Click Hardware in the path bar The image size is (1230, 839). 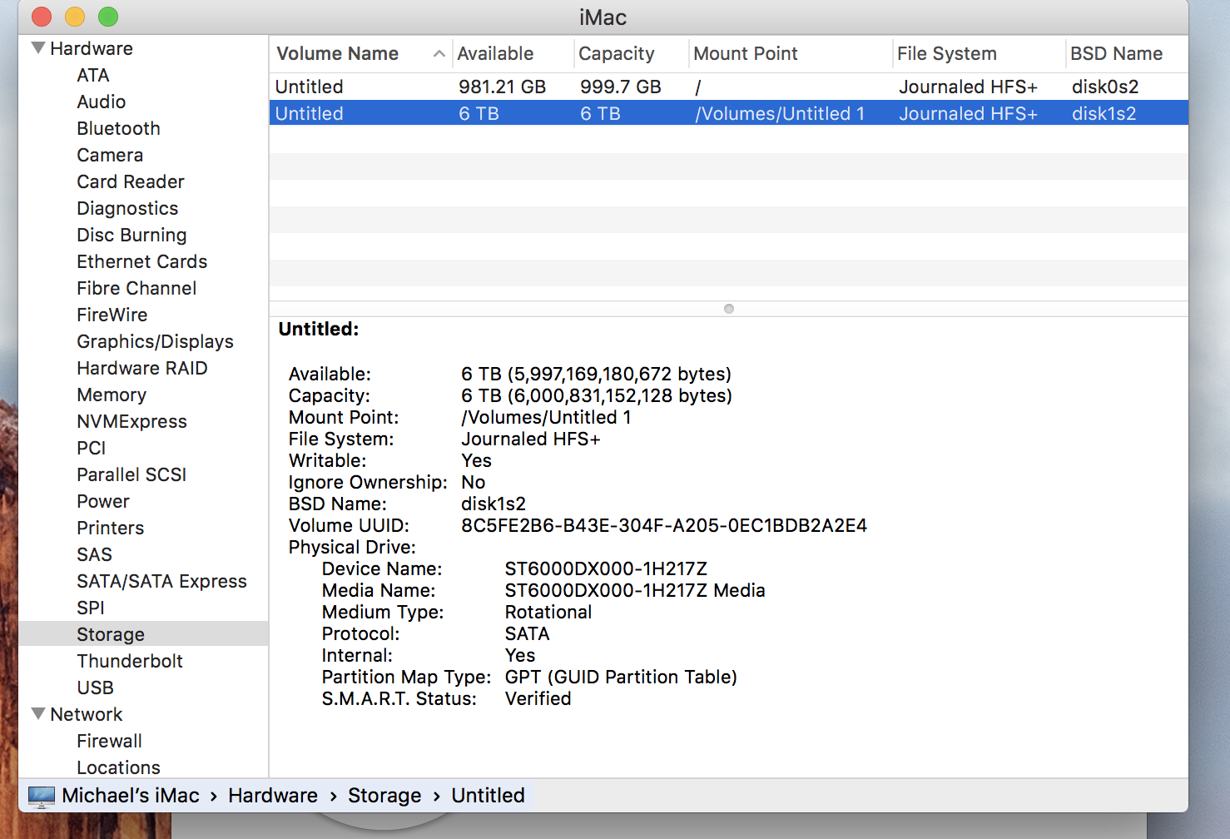coord(273,796)
